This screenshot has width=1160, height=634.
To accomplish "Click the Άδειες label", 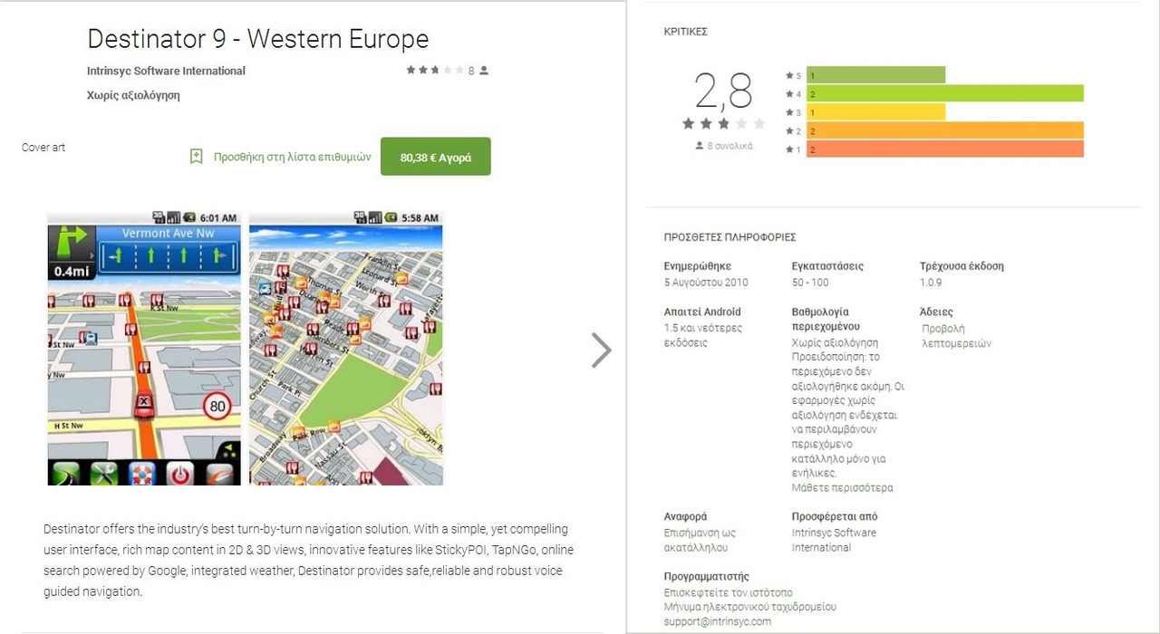I will pyautogui.click(x=936, y=312).
